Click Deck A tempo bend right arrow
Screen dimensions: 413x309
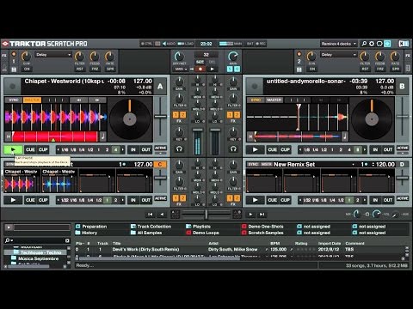point(97,100)
